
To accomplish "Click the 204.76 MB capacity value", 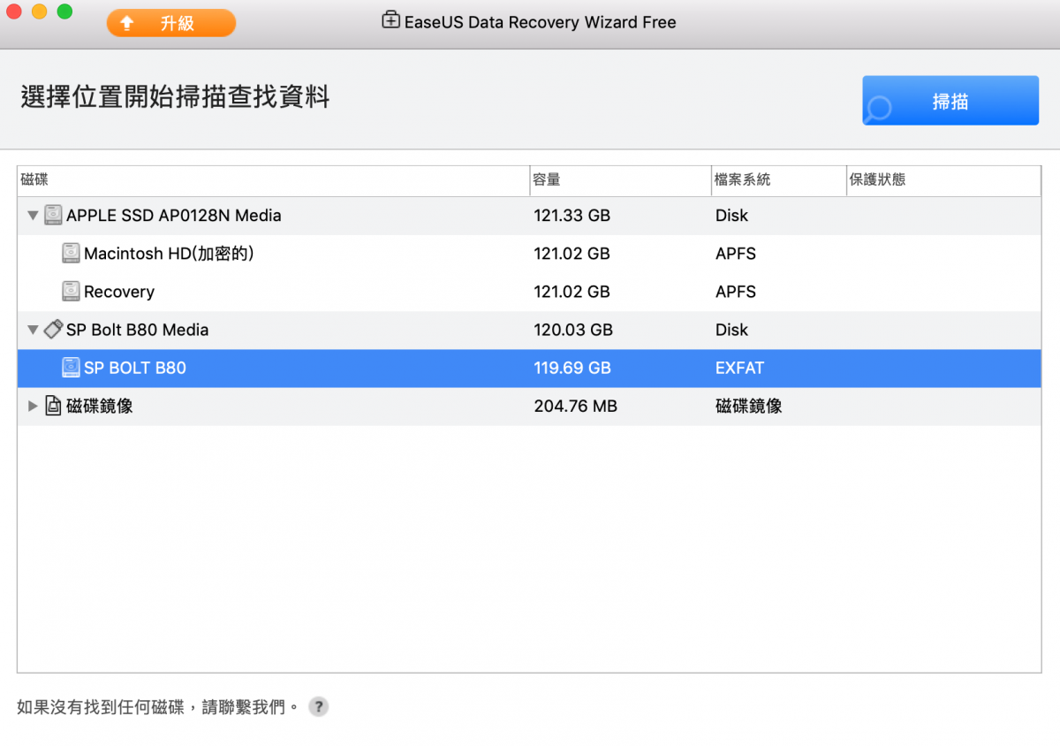I will tap(576, 407).
